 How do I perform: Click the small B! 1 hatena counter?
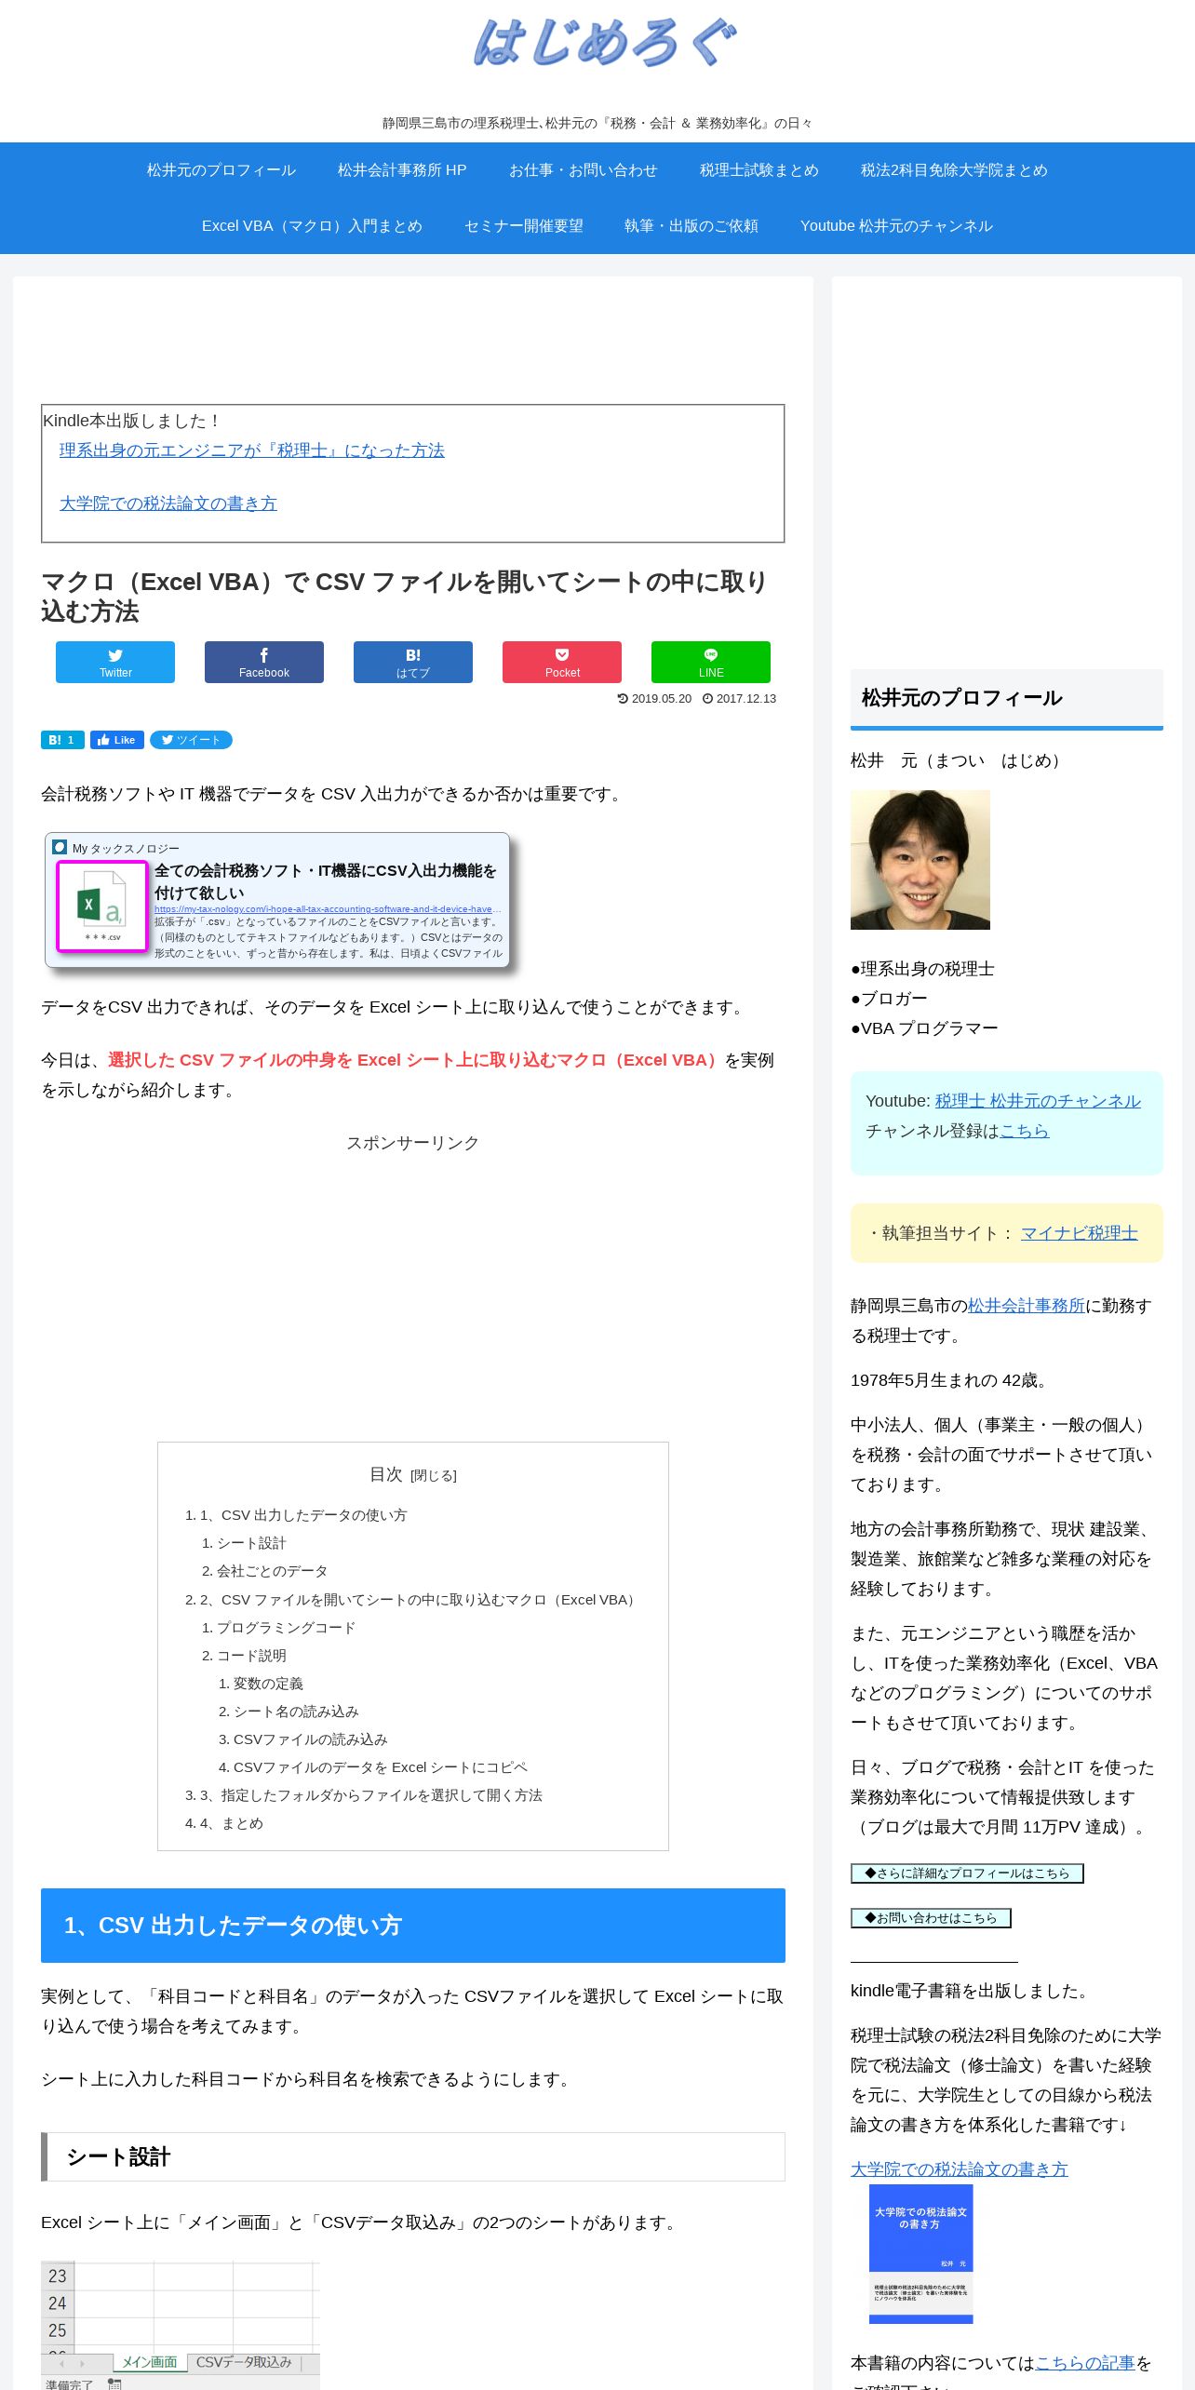coord(62,740)
